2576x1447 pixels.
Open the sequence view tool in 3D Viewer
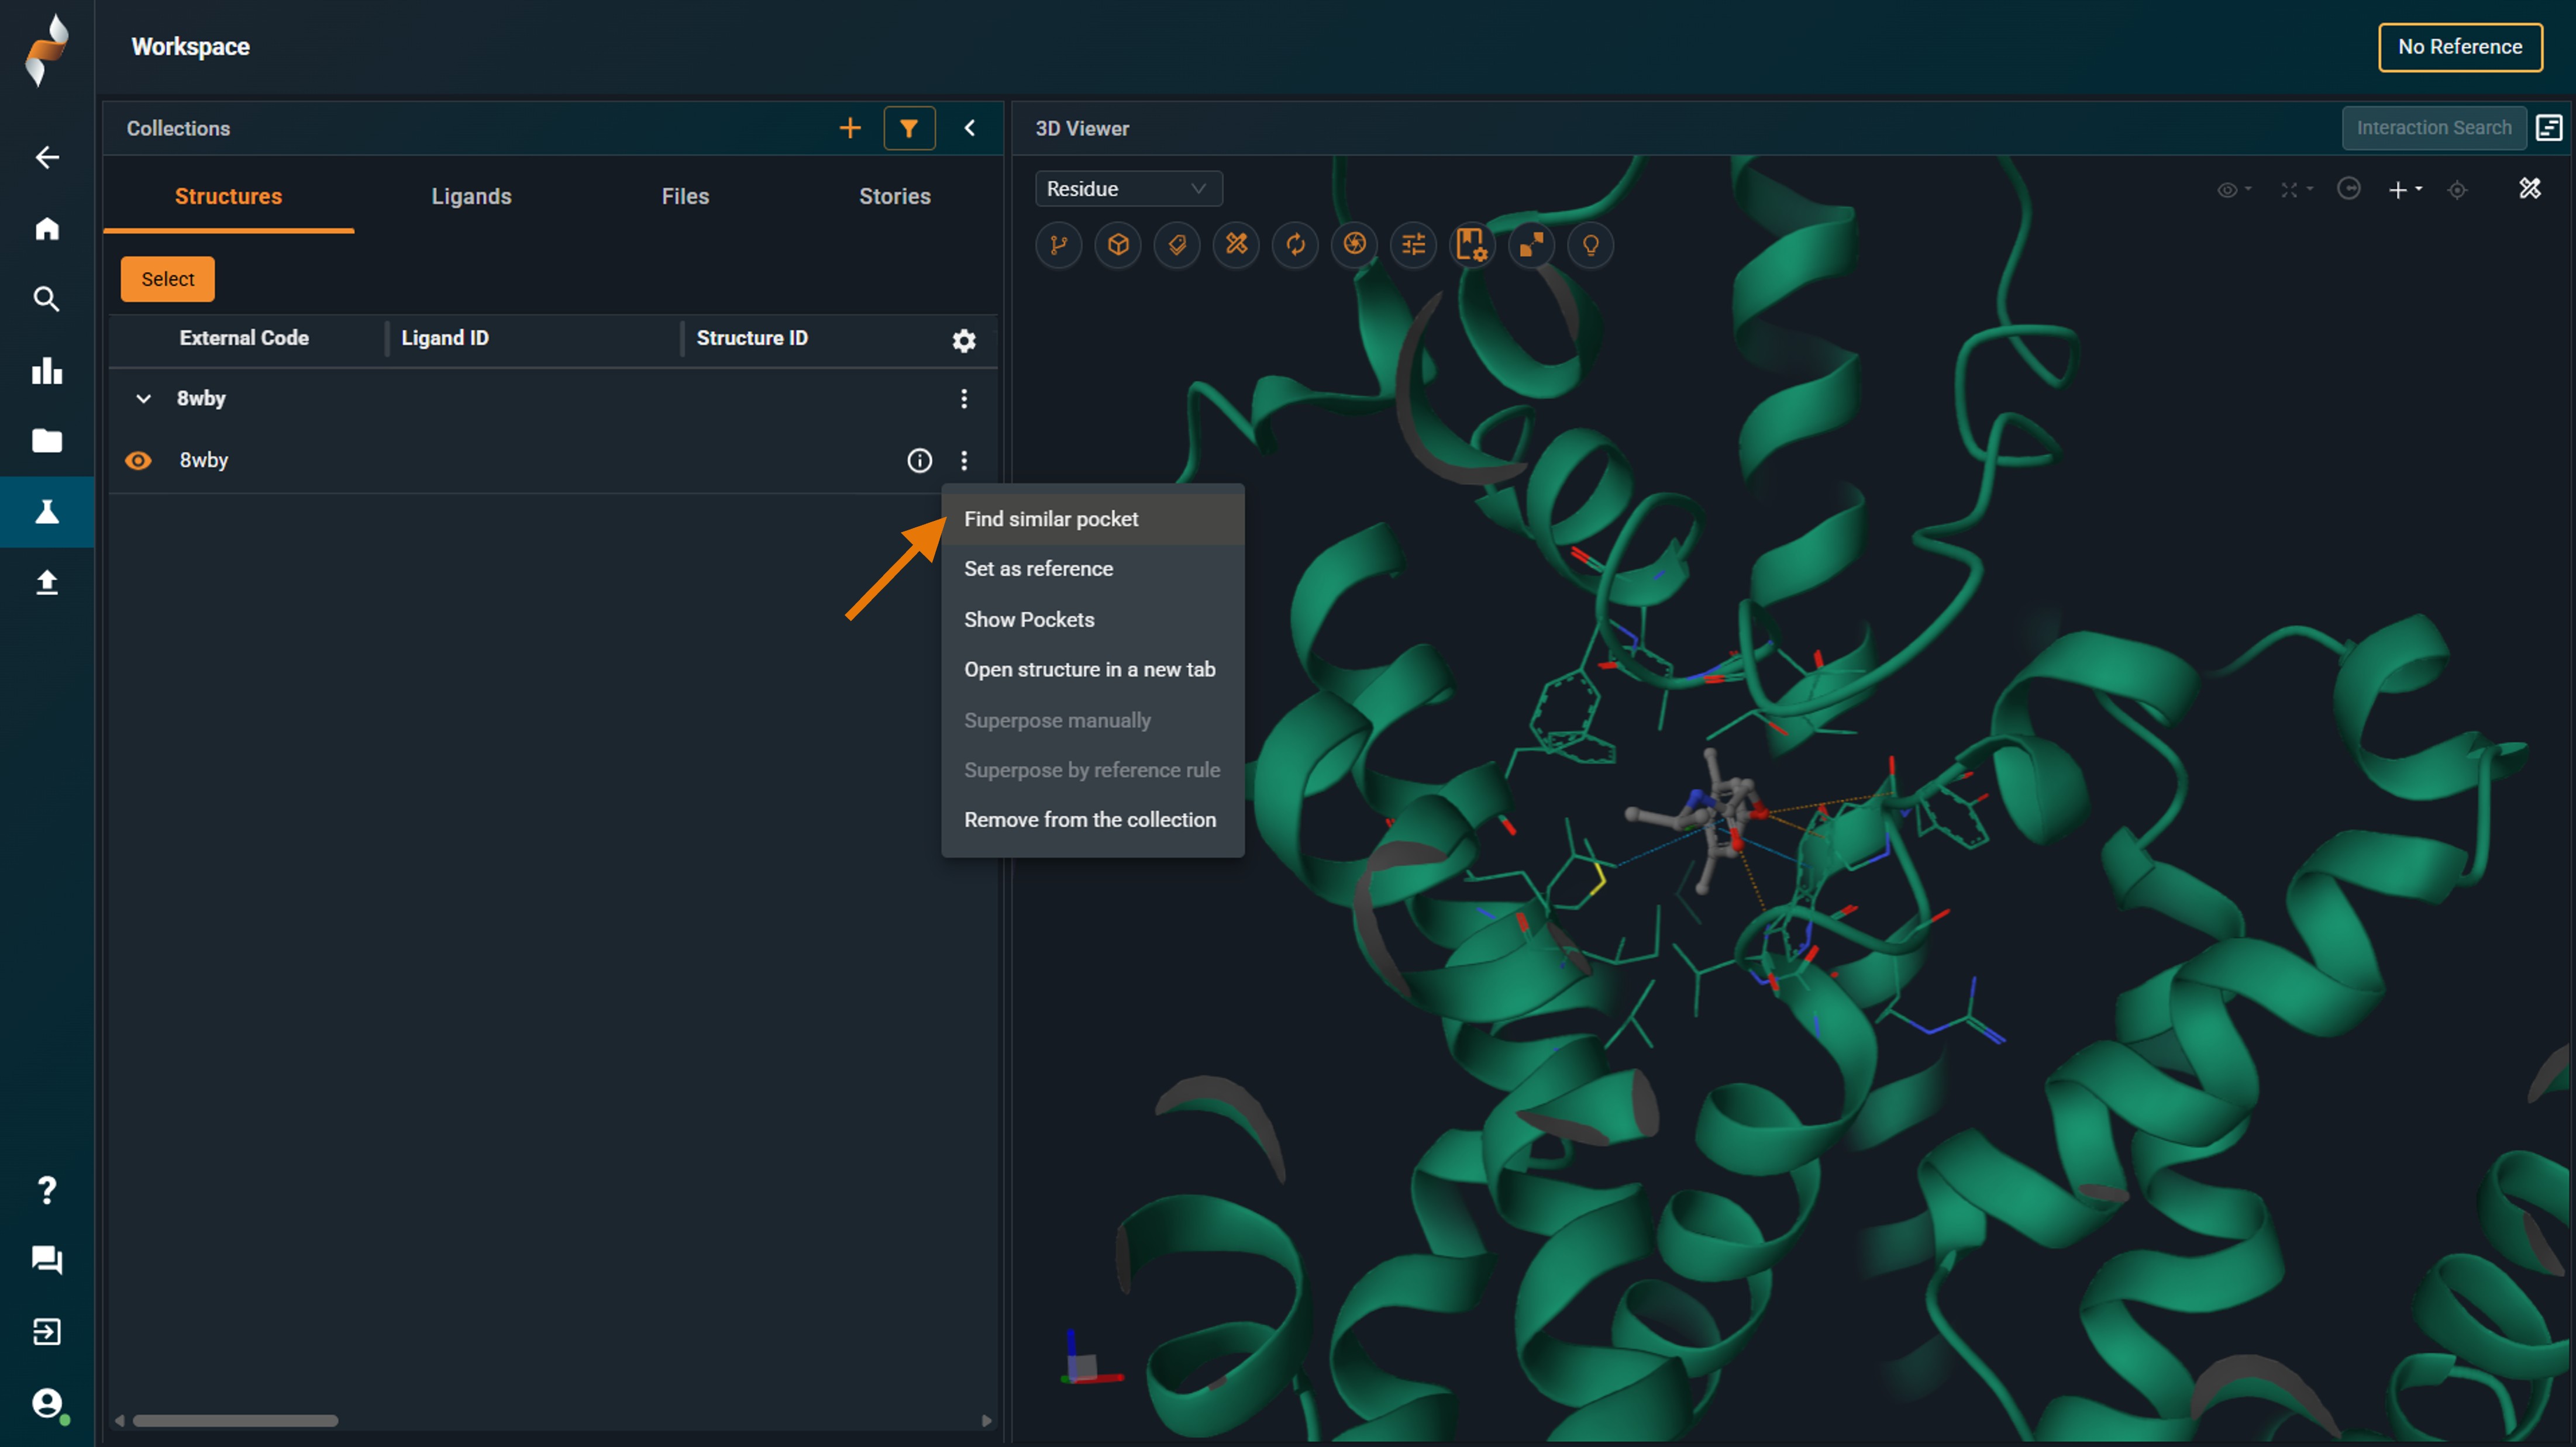pyautogui.click(x=1059, y=245)
